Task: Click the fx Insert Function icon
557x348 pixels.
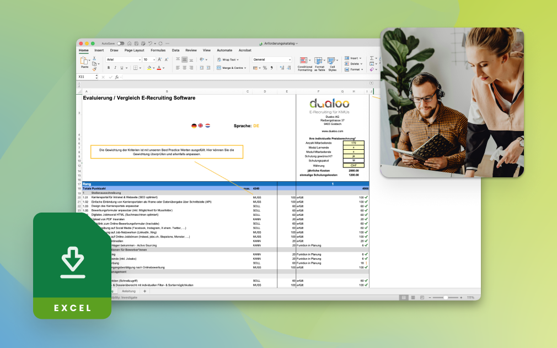Action: click(117, 77)
